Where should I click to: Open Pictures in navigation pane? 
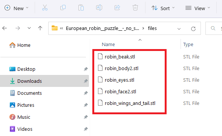pos(22,105)
